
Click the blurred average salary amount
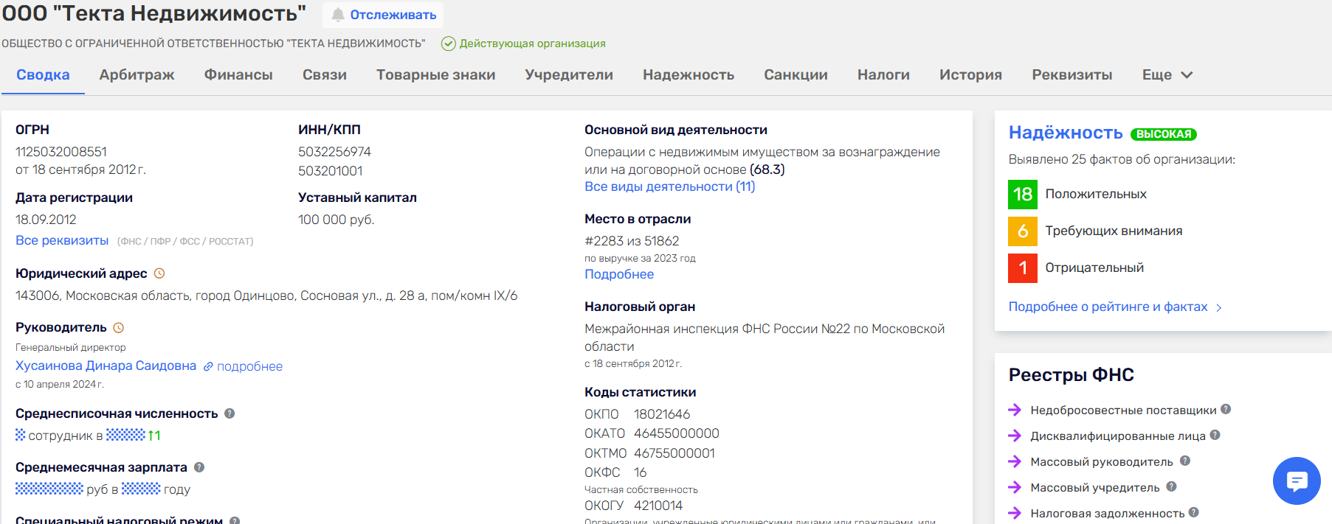point(49,488)
